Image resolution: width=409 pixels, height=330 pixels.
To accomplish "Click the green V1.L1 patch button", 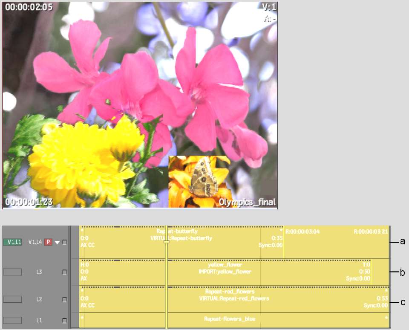I will coord(12,242).
